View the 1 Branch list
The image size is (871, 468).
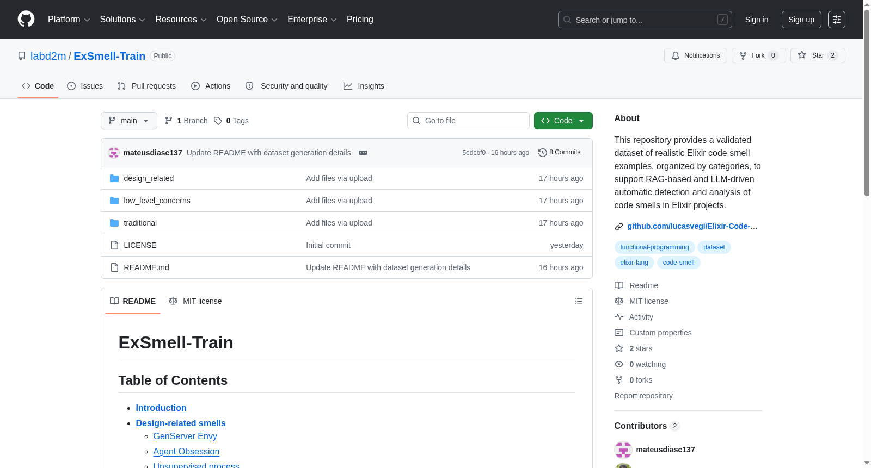(186, 121)
